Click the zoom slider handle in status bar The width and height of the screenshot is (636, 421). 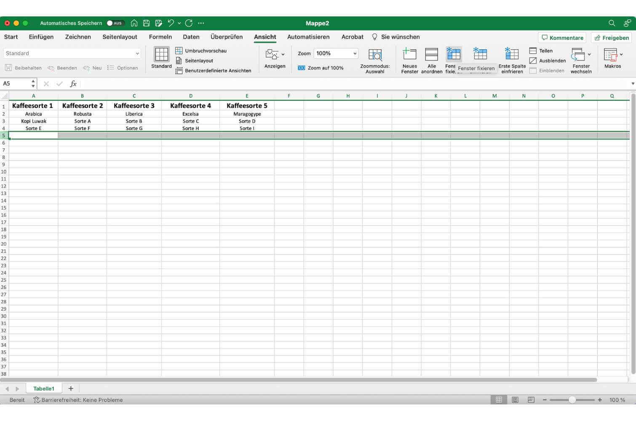coord(572,400)
